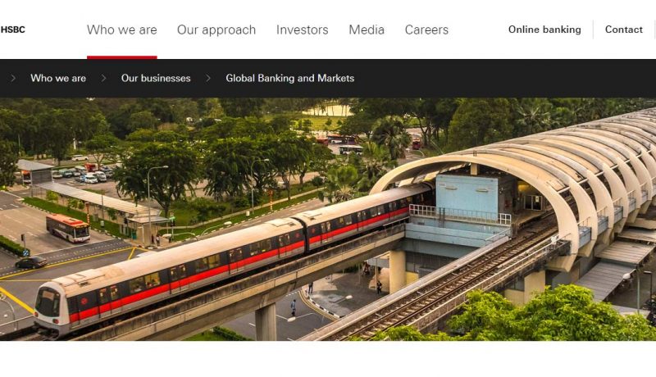Screen dimensions: 656x377
Task: Click the HSBC logo text
Action: coord(12,30)
